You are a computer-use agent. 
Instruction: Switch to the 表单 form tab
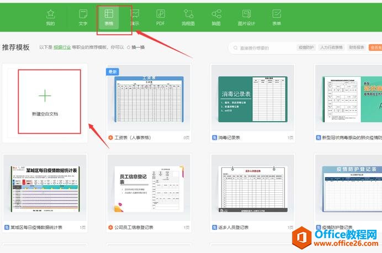pos(277,17)
